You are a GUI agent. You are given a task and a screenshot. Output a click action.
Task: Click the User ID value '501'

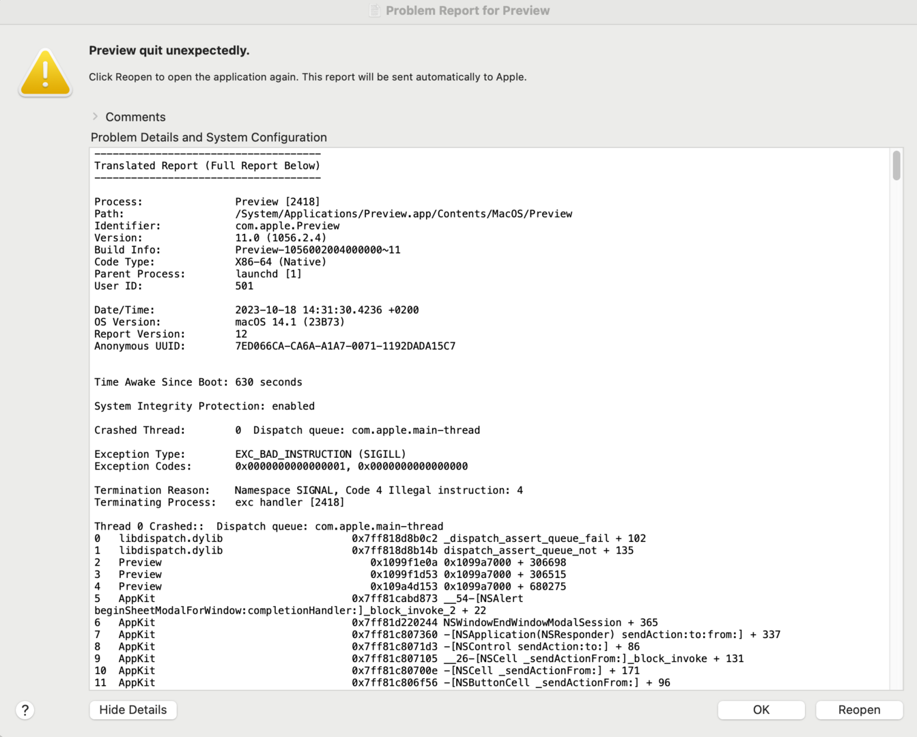coord(244,286)
